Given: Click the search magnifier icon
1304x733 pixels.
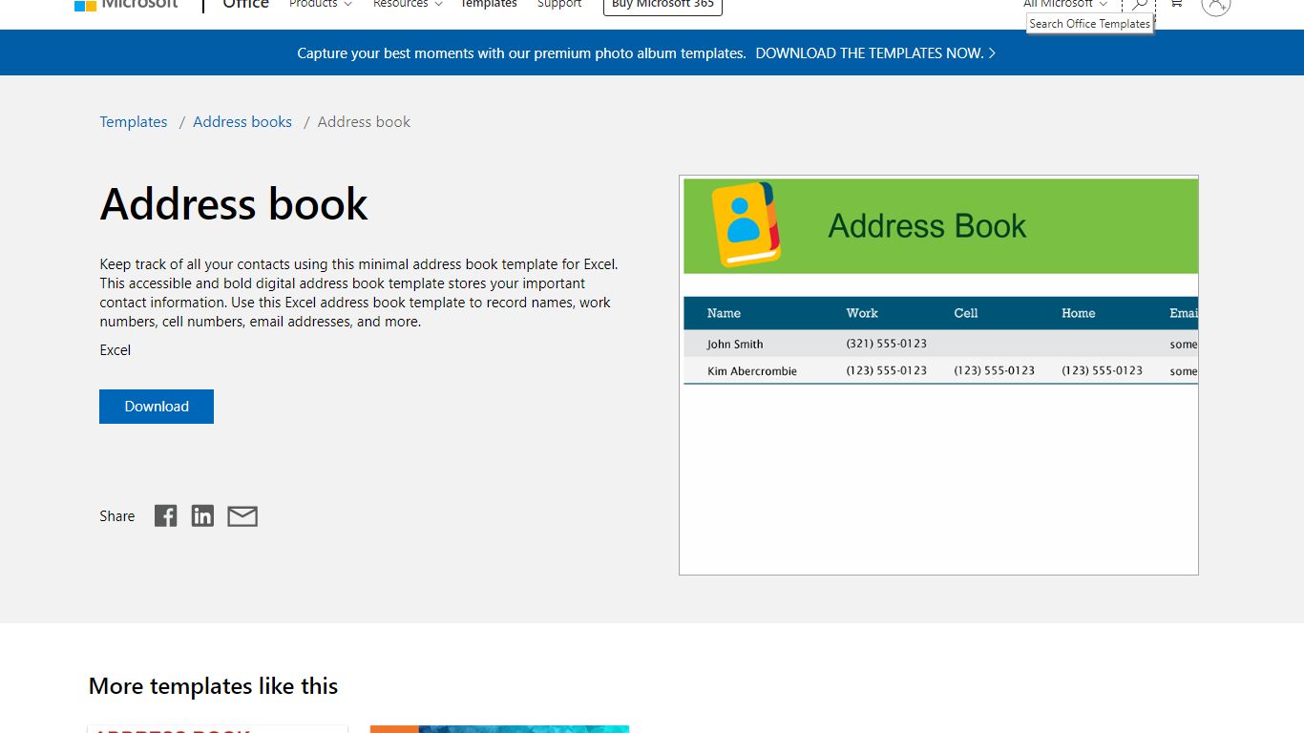Looking at the screenshot, I should (1139, 5).
